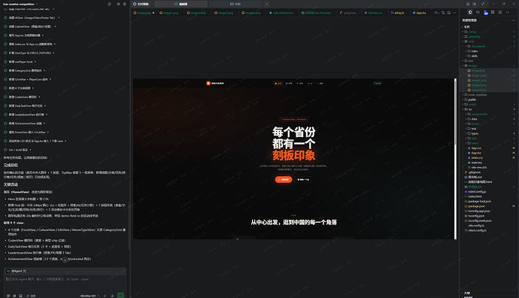The image size is (519, 298).
Task: Switch to the image.png editor tab
Action: [x=144, y=13]
